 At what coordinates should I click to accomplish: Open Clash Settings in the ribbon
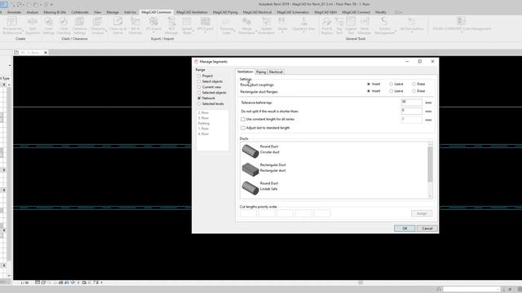pos(49,25)
